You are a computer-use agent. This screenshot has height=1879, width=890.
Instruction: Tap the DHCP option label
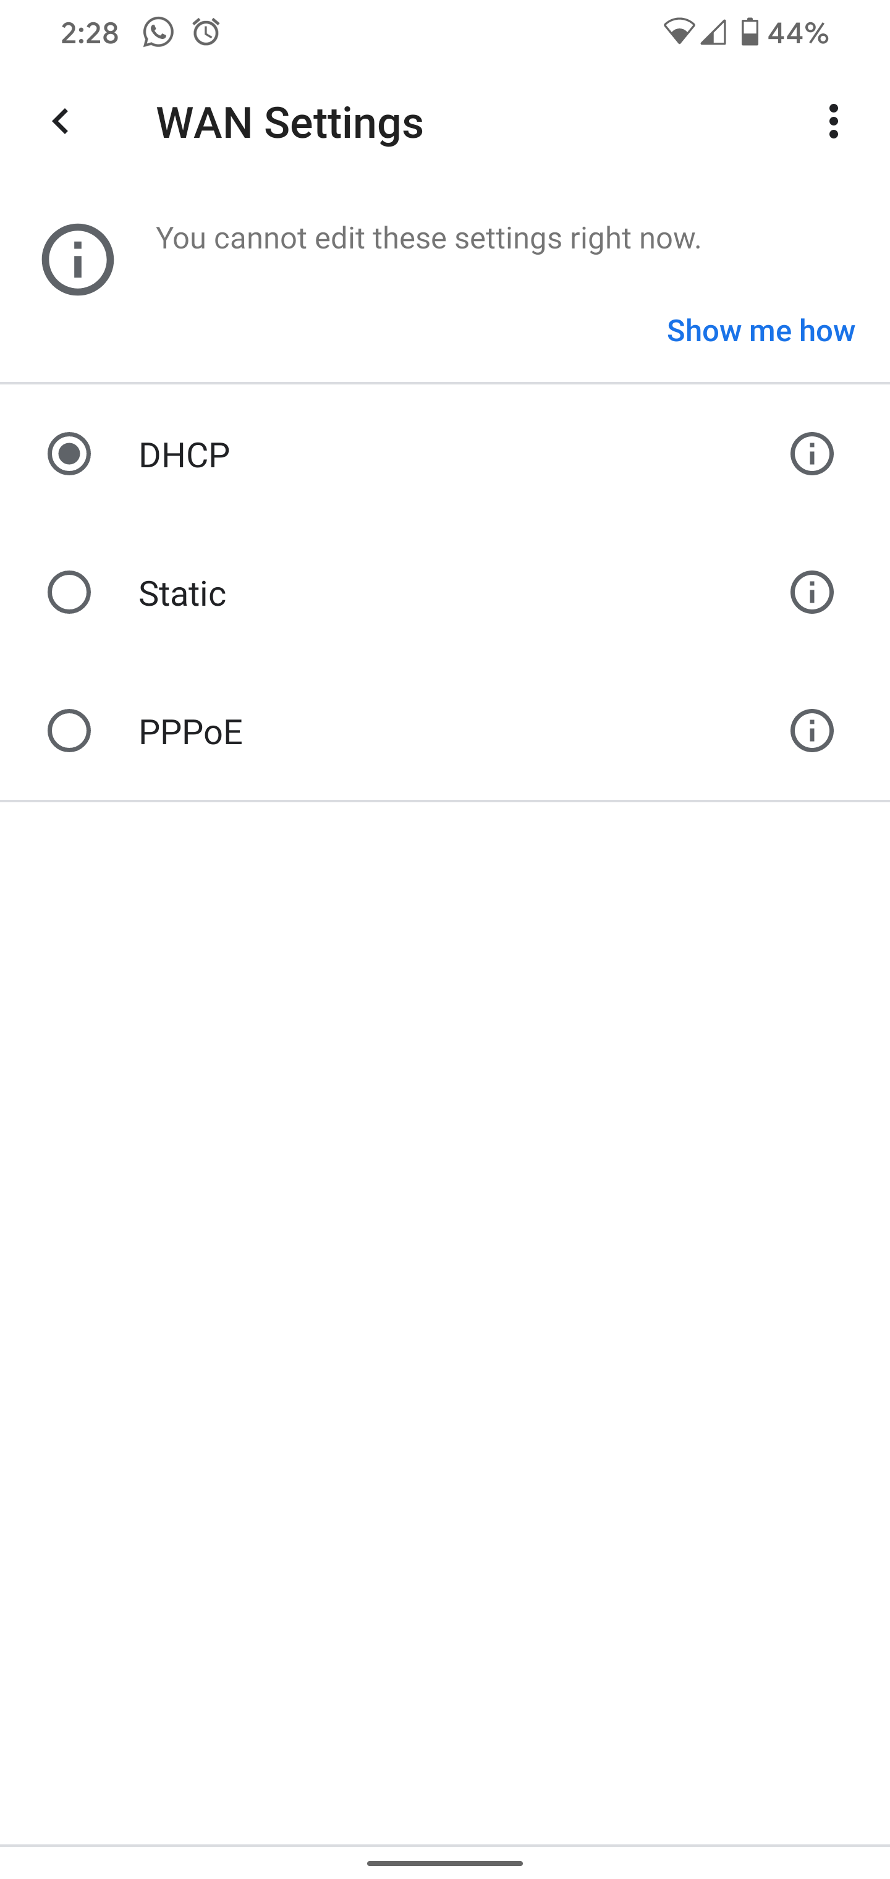(x=185, y=455)
